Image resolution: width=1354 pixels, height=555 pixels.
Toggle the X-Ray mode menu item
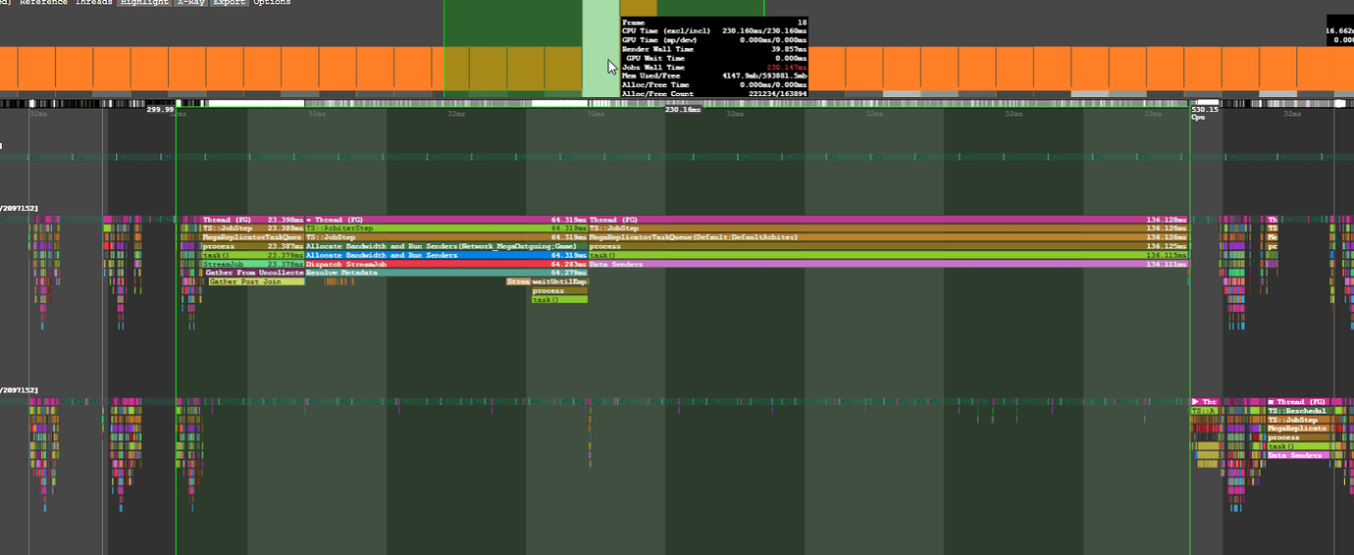[190, 3]
